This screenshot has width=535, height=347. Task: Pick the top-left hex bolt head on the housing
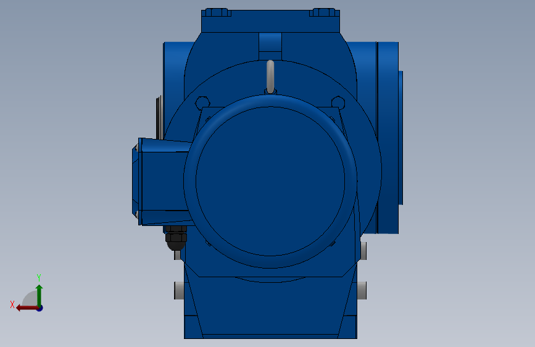click(217, 12)
